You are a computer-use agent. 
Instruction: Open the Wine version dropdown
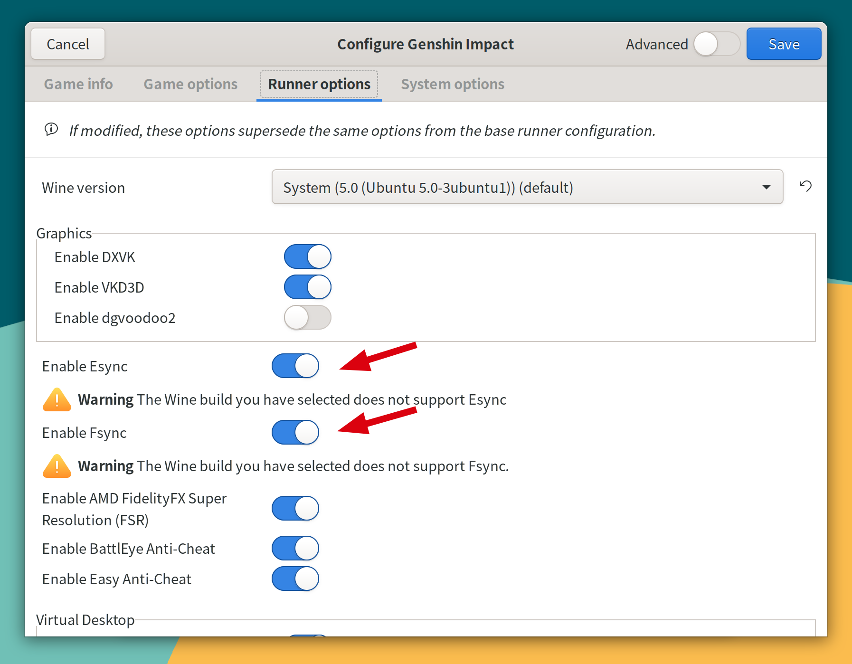(527, 187)
